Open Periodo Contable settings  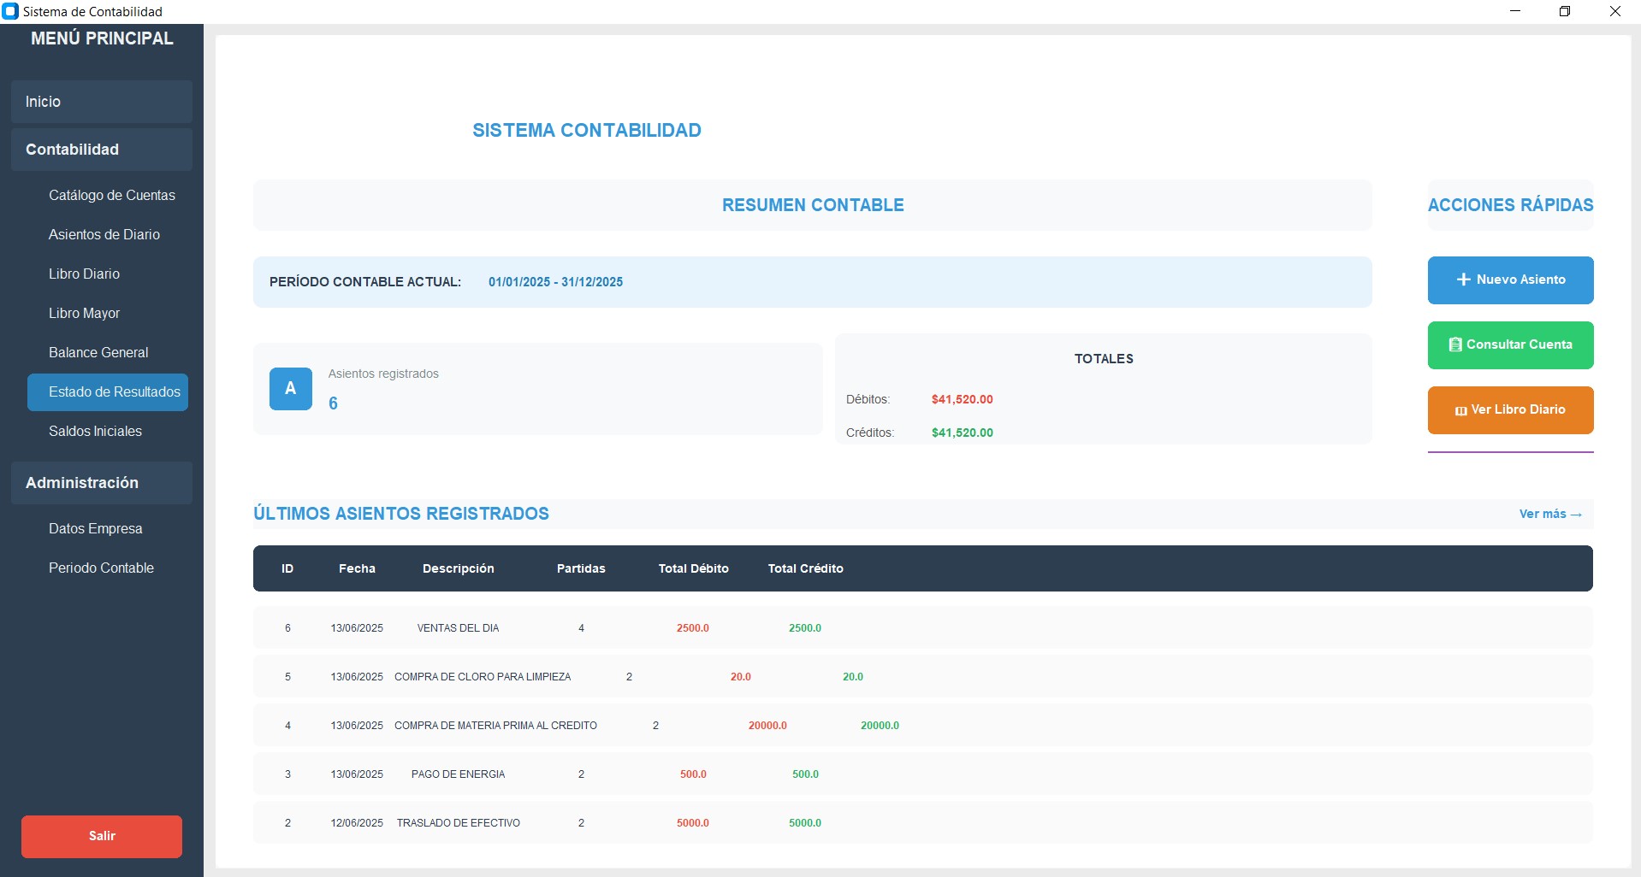click(101, 568)
